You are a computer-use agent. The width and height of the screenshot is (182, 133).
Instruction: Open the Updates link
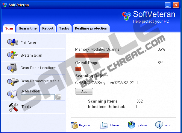142,125
